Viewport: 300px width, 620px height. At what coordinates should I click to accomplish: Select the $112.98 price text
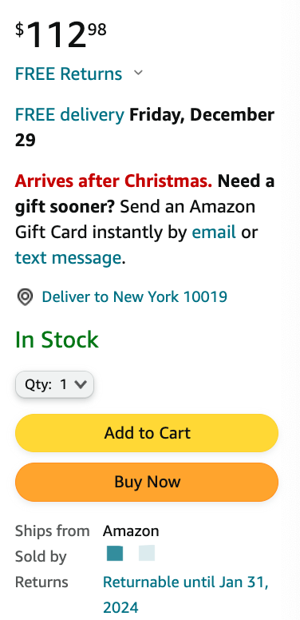pyautogui.click(x=61, y=34)
